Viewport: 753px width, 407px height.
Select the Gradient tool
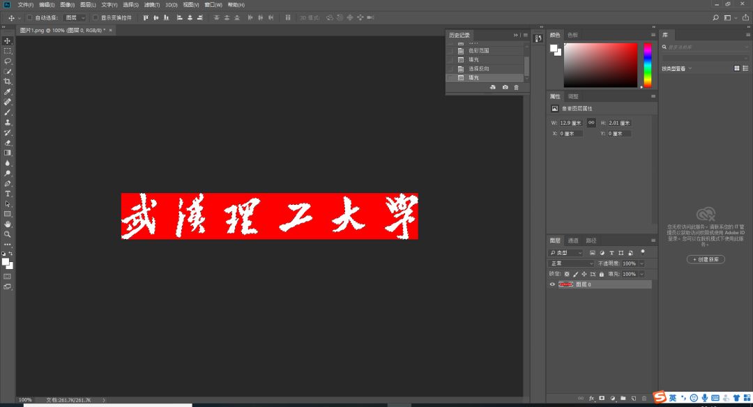point(7,153)
